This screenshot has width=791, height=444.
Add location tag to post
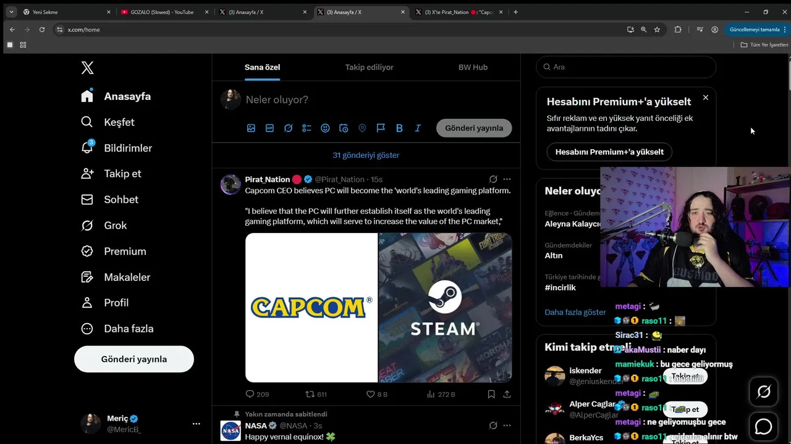click(x=362, y=128)
